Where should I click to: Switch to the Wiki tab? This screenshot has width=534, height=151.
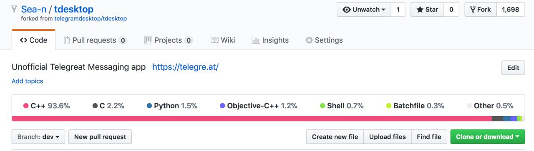[x=223, y=40]
